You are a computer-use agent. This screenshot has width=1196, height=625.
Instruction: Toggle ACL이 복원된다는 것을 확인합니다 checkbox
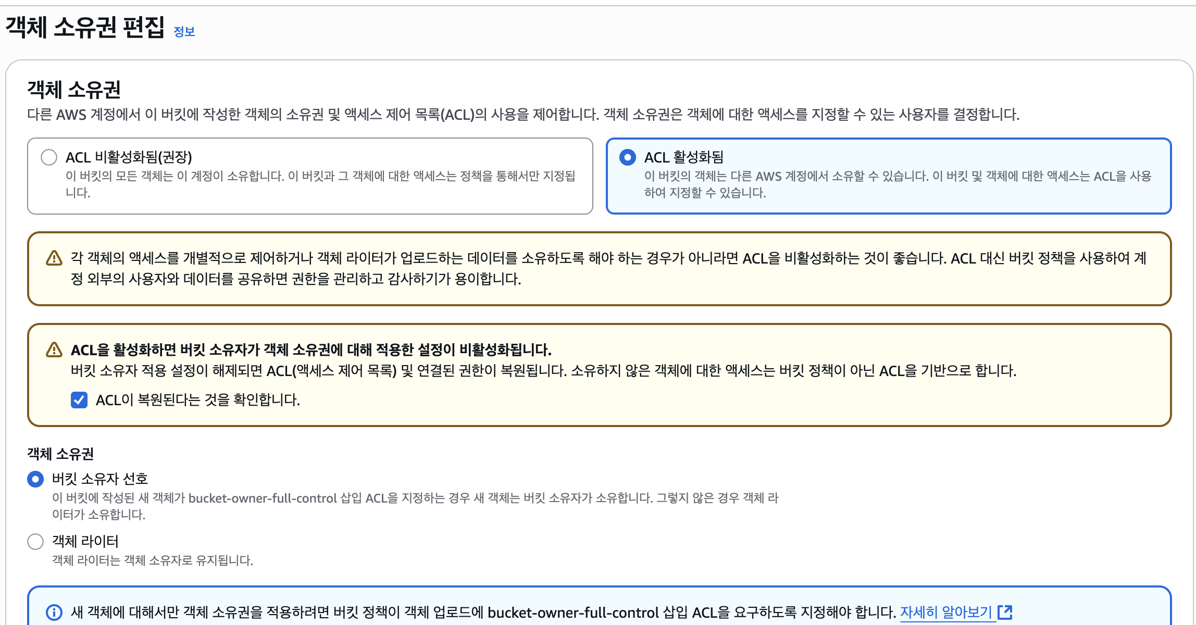(79, 400)
